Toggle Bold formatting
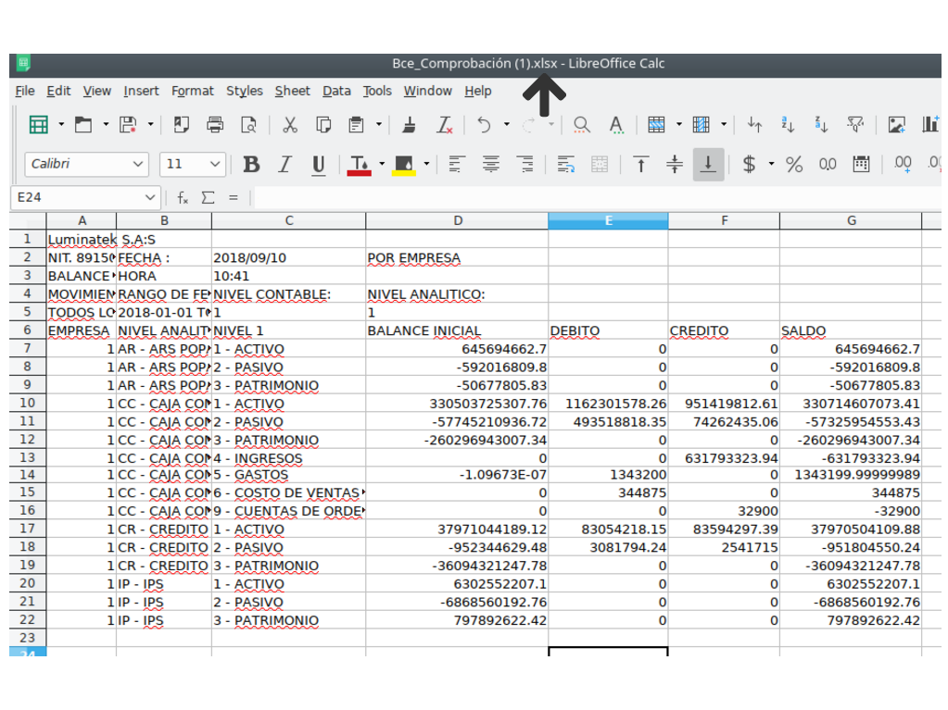Image resolution: width=948 pixels, height=710 pixels. point(251,165)
